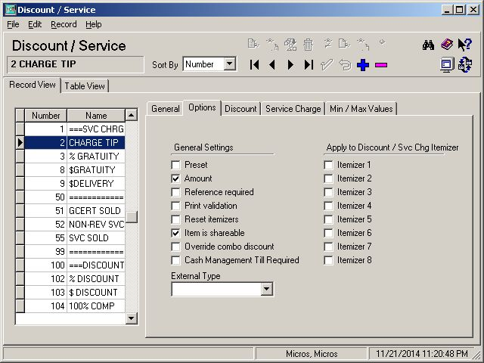This screenshot has height=363, width=484.
Task: Enable Reference required
Action: (175, 192)
